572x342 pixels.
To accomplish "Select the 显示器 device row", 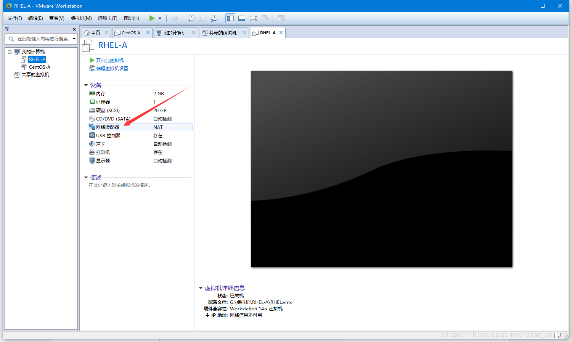I will [x=140, y=161].
